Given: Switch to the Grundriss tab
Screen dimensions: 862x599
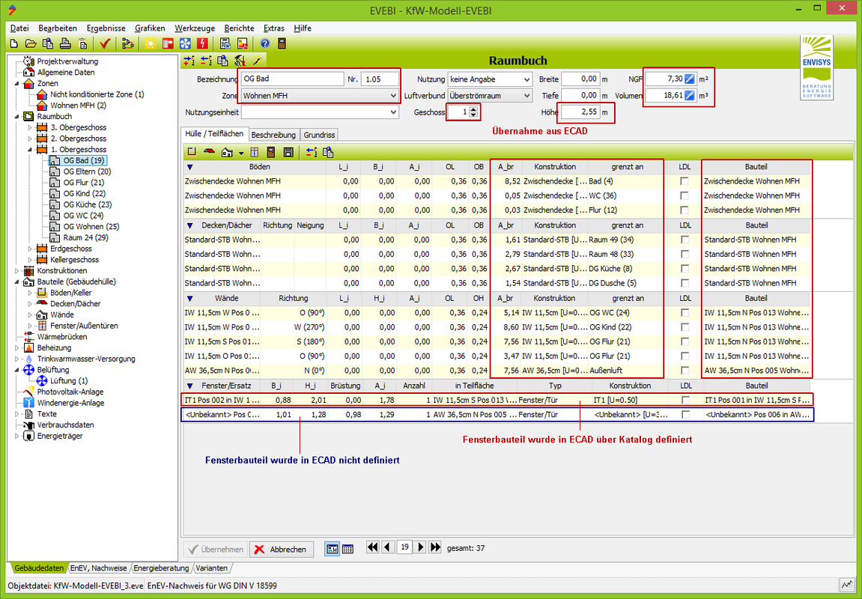Looking at the screenshot, I should tap(320, 135).
